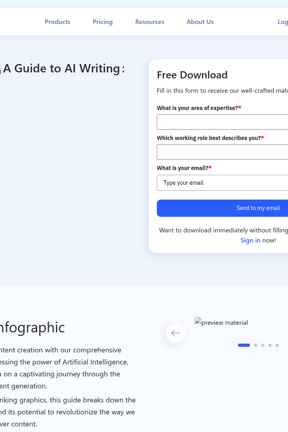Focus the Type your email field
This screenshot has height=432, width=288.
[222, 183]
